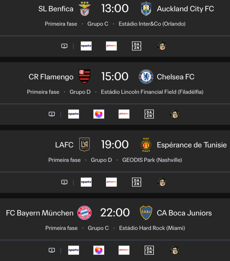Click the SL Benfica club crest

pyautogui.click(x=85, y=9)
